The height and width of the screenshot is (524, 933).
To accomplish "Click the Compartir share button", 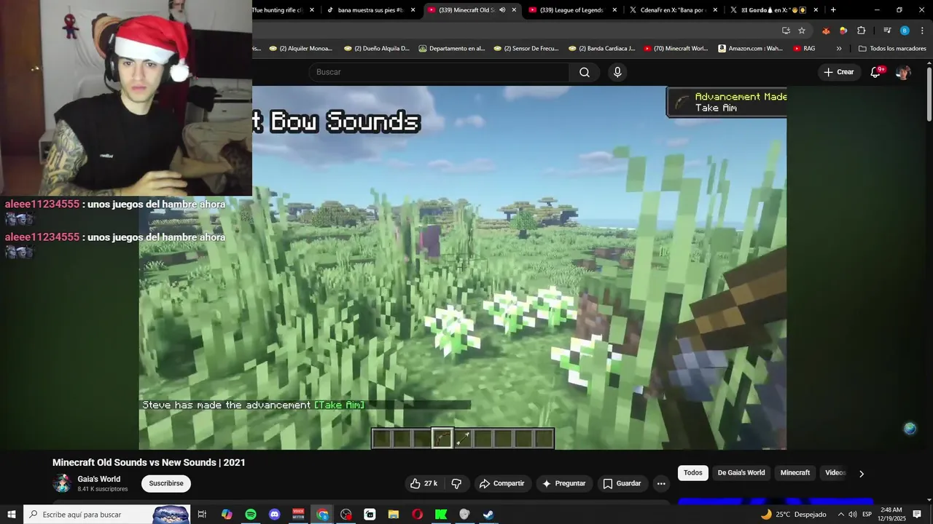I will tap(501, 483).
